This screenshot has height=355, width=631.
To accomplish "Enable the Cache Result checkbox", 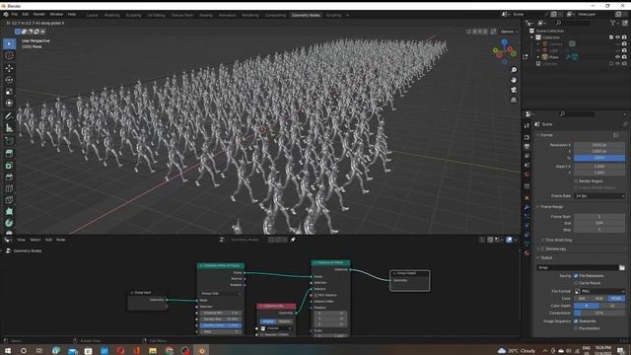I will [x=576, y=283].
